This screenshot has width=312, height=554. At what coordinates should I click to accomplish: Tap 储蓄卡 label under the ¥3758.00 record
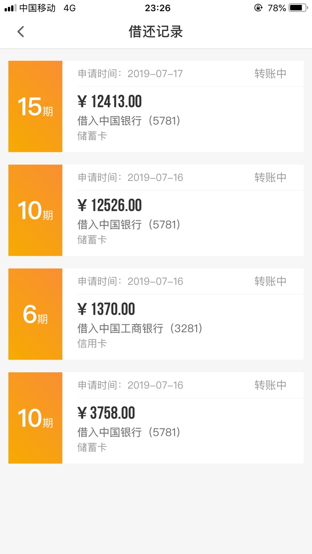[x=92, y=448]
